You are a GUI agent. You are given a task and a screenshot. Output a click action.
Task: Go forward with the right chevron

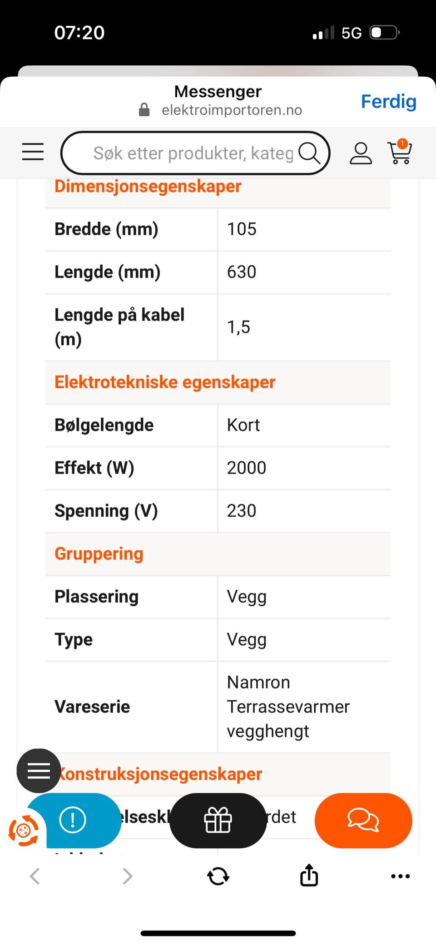(x=128, y=876)
